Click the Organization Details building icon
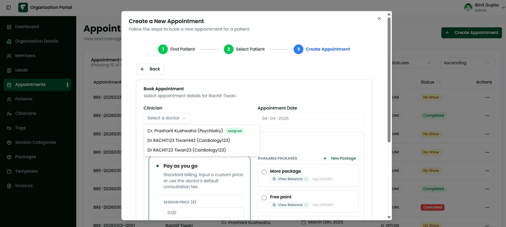Image resolution: width=506 pixels, height=227 pixels. [9, 41]
